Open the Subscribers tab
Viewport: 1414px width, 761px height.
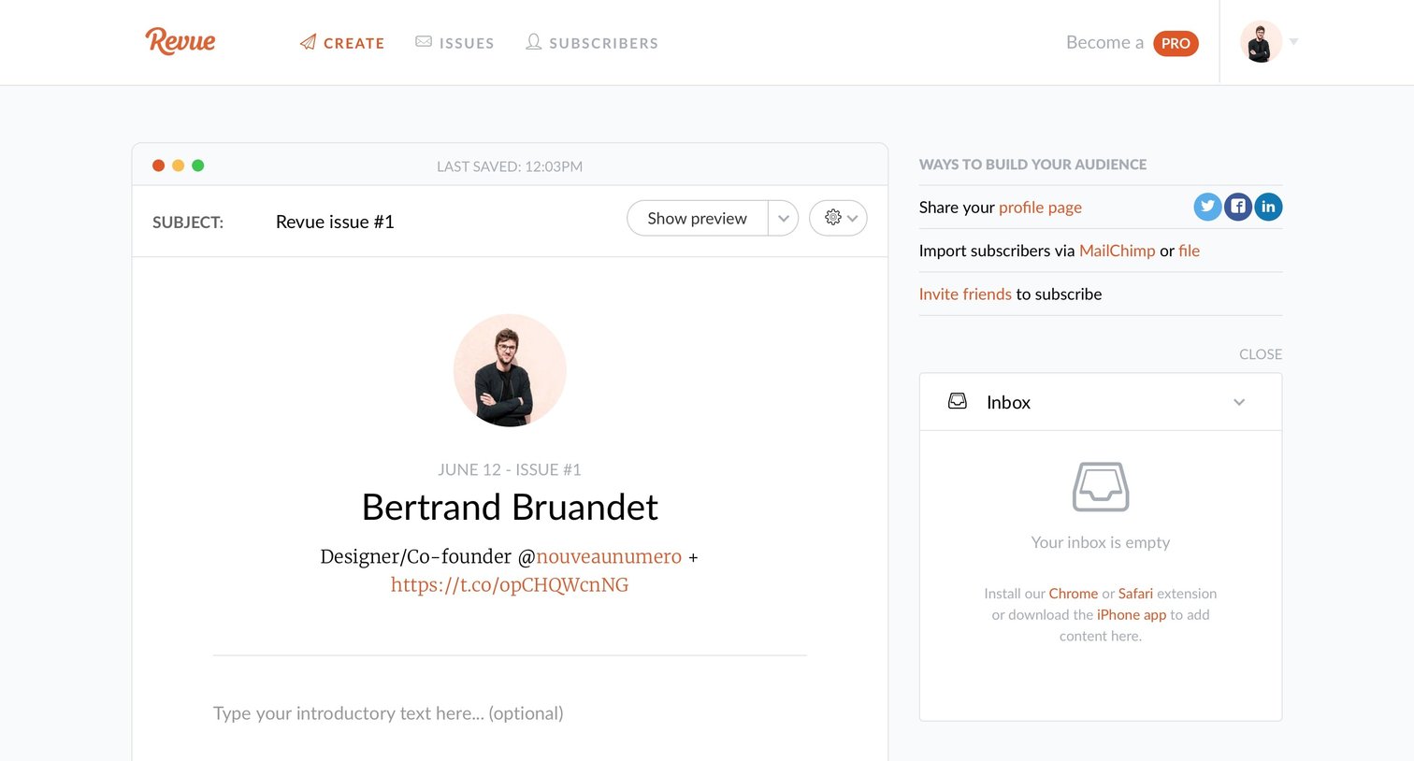pos(592,43)
